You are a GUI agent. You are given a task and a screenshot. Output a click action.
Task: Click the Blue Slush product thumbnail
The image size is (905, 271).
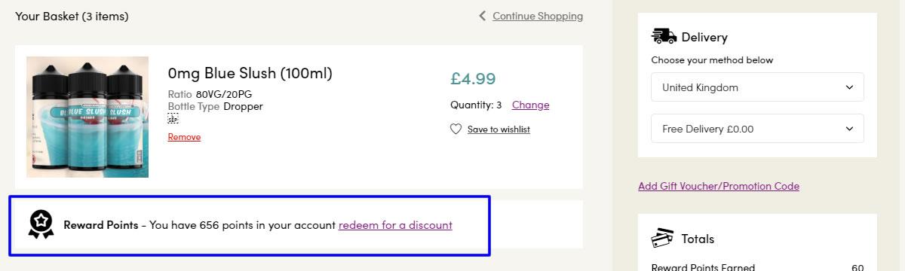(87, 117)
